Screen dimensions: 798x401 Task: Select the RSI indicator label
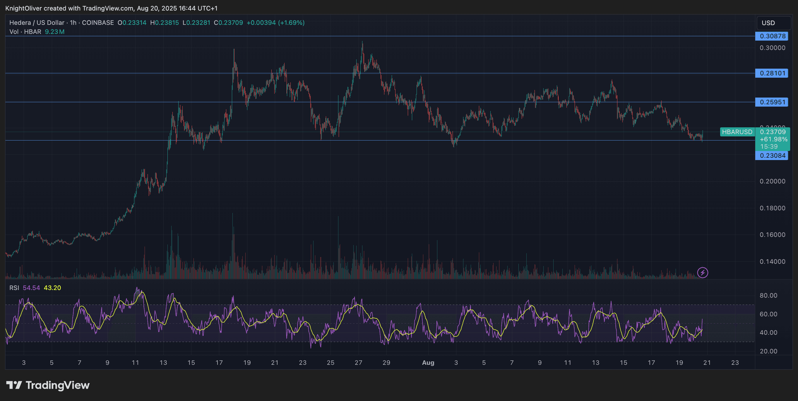point(15,287)
